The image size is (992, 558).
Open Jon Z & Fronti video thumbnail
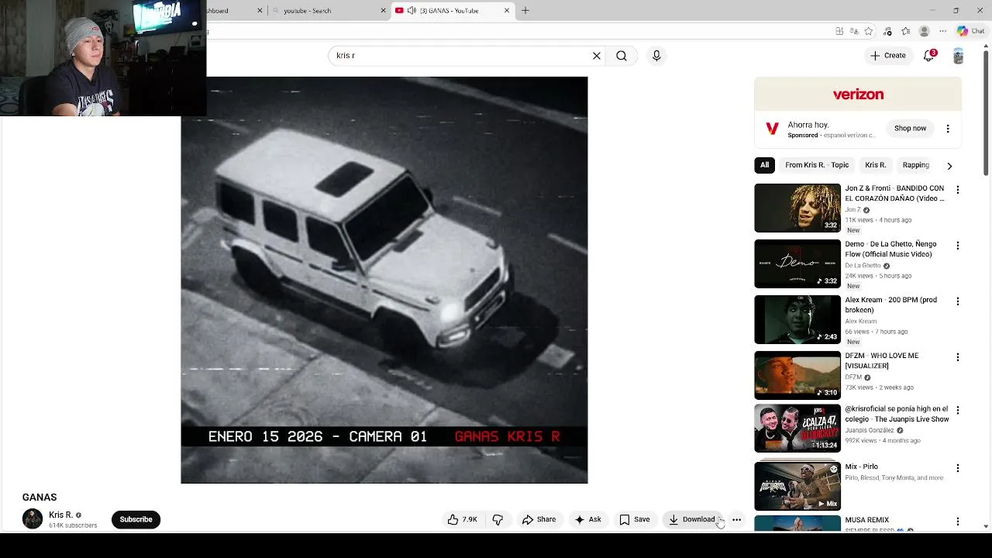797,208
